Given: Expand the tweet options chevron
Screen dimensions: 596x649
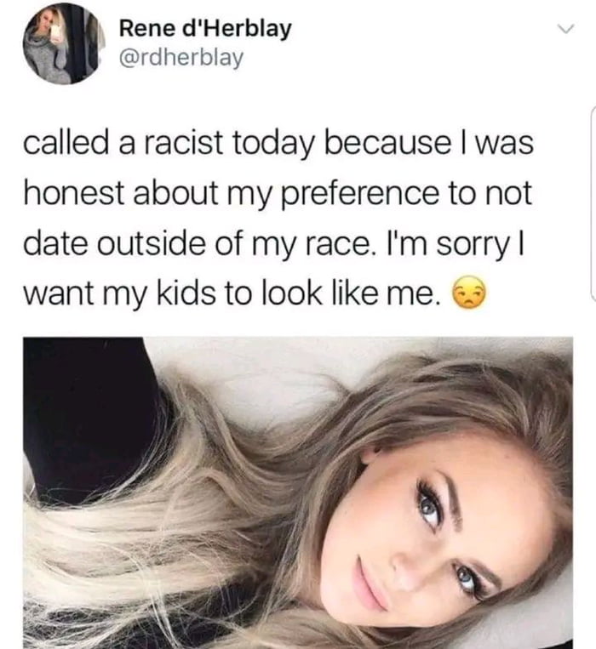Looking at the screenshot, I should [x=565, y=30].
